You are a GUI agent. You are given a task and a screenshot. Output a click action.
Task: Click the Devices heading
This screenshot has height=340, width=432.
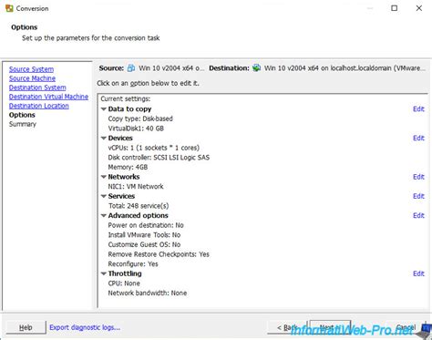120,139
